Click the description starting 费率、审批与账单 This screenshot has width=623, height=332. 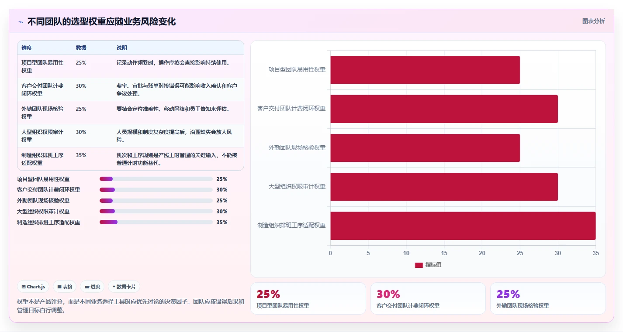177,89
